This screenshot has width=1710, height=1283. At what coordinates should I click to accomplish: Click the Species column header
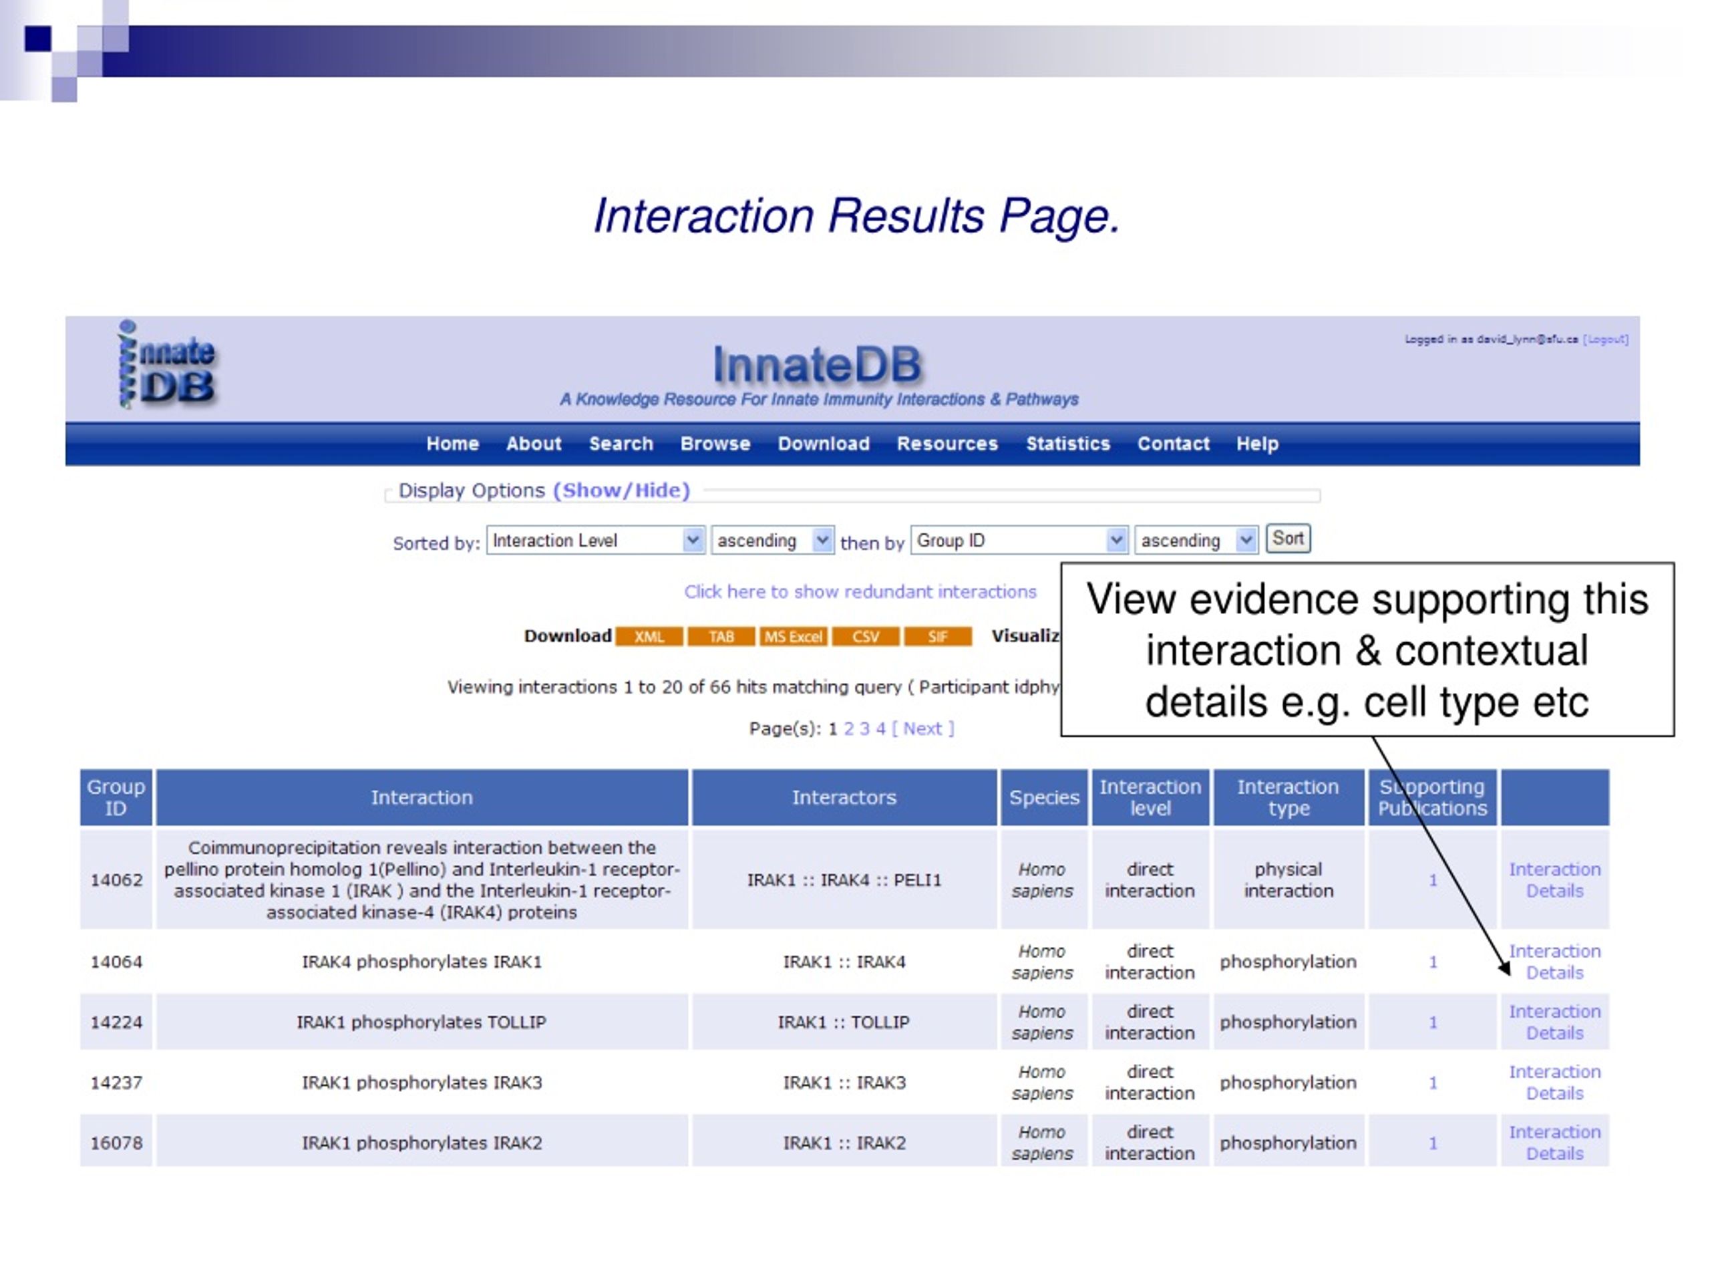[1045, 797]
